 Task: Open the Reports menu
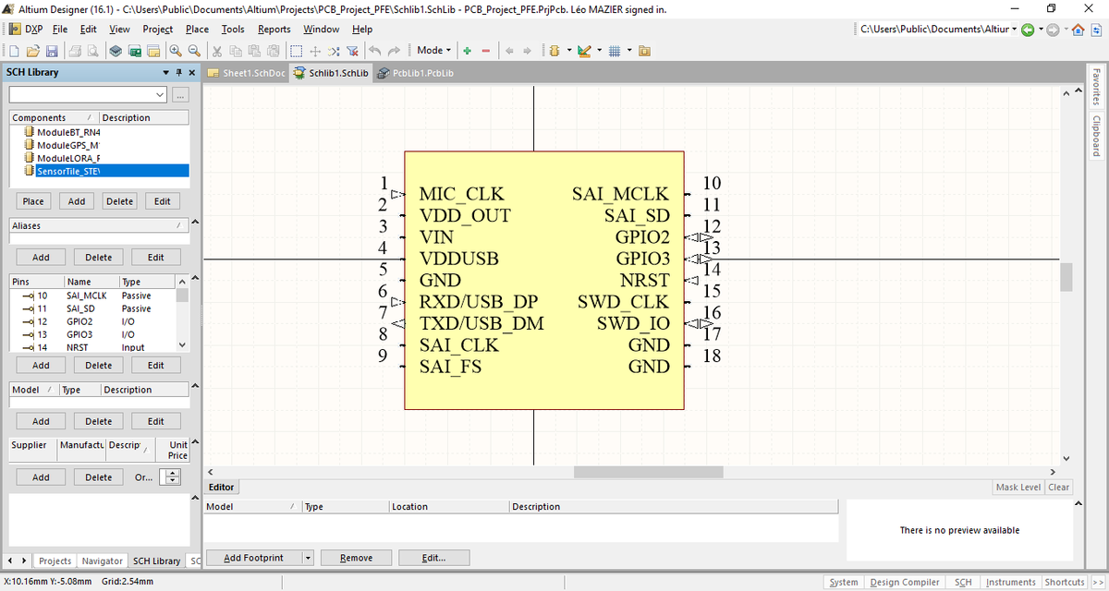[274, 30]
